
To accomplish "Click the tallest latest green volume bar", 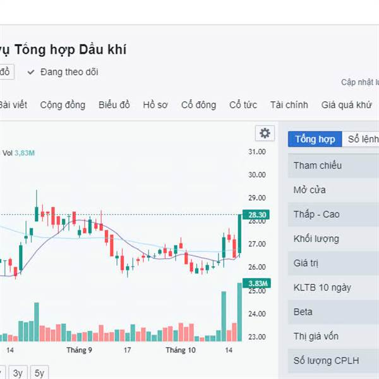I will (x=239, y=312).
